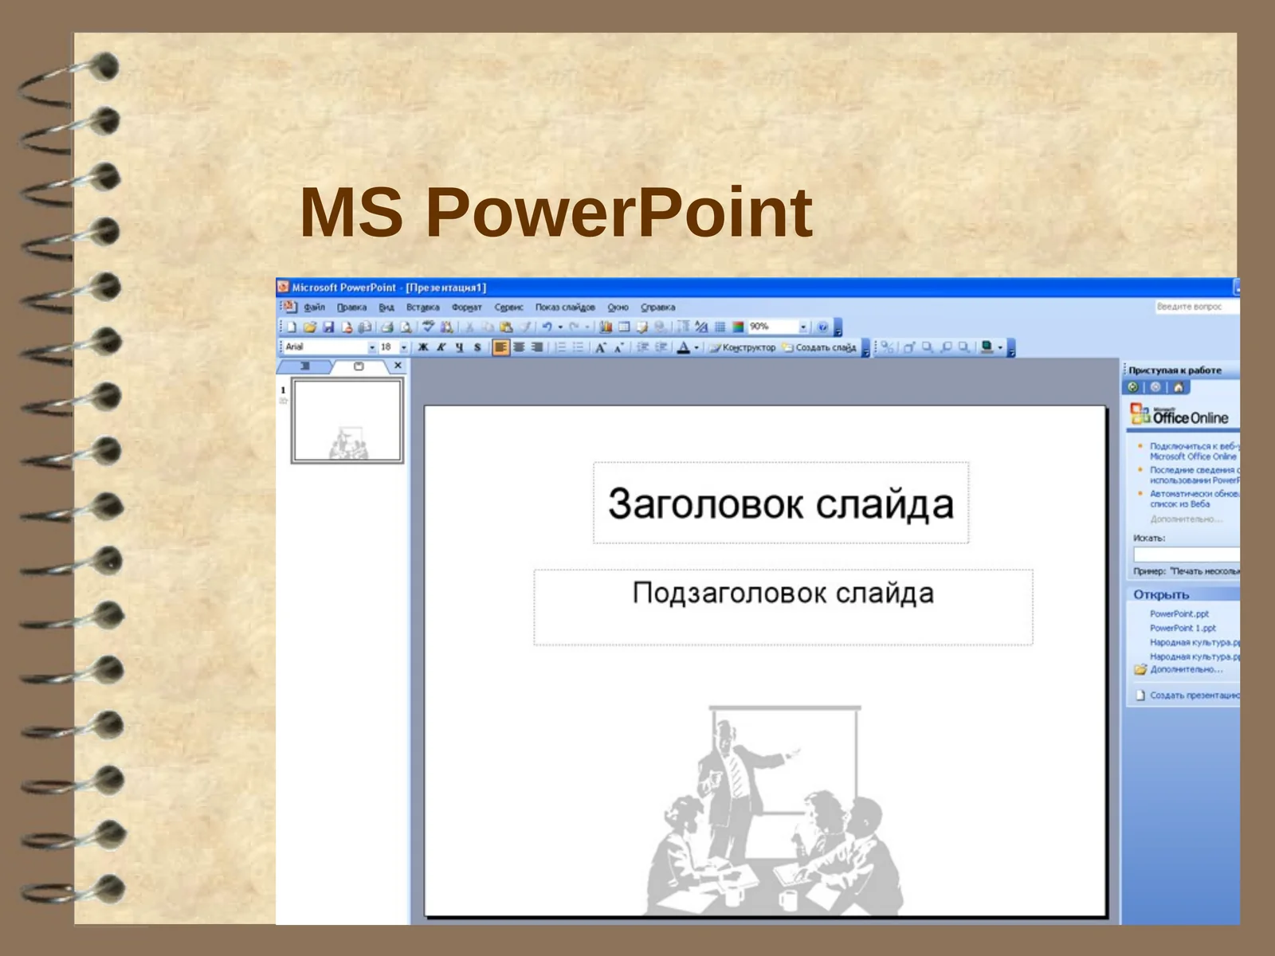The image size is (1275, 956).
Task: Open the font color dropdown arrow
Action: click(696, 347)
